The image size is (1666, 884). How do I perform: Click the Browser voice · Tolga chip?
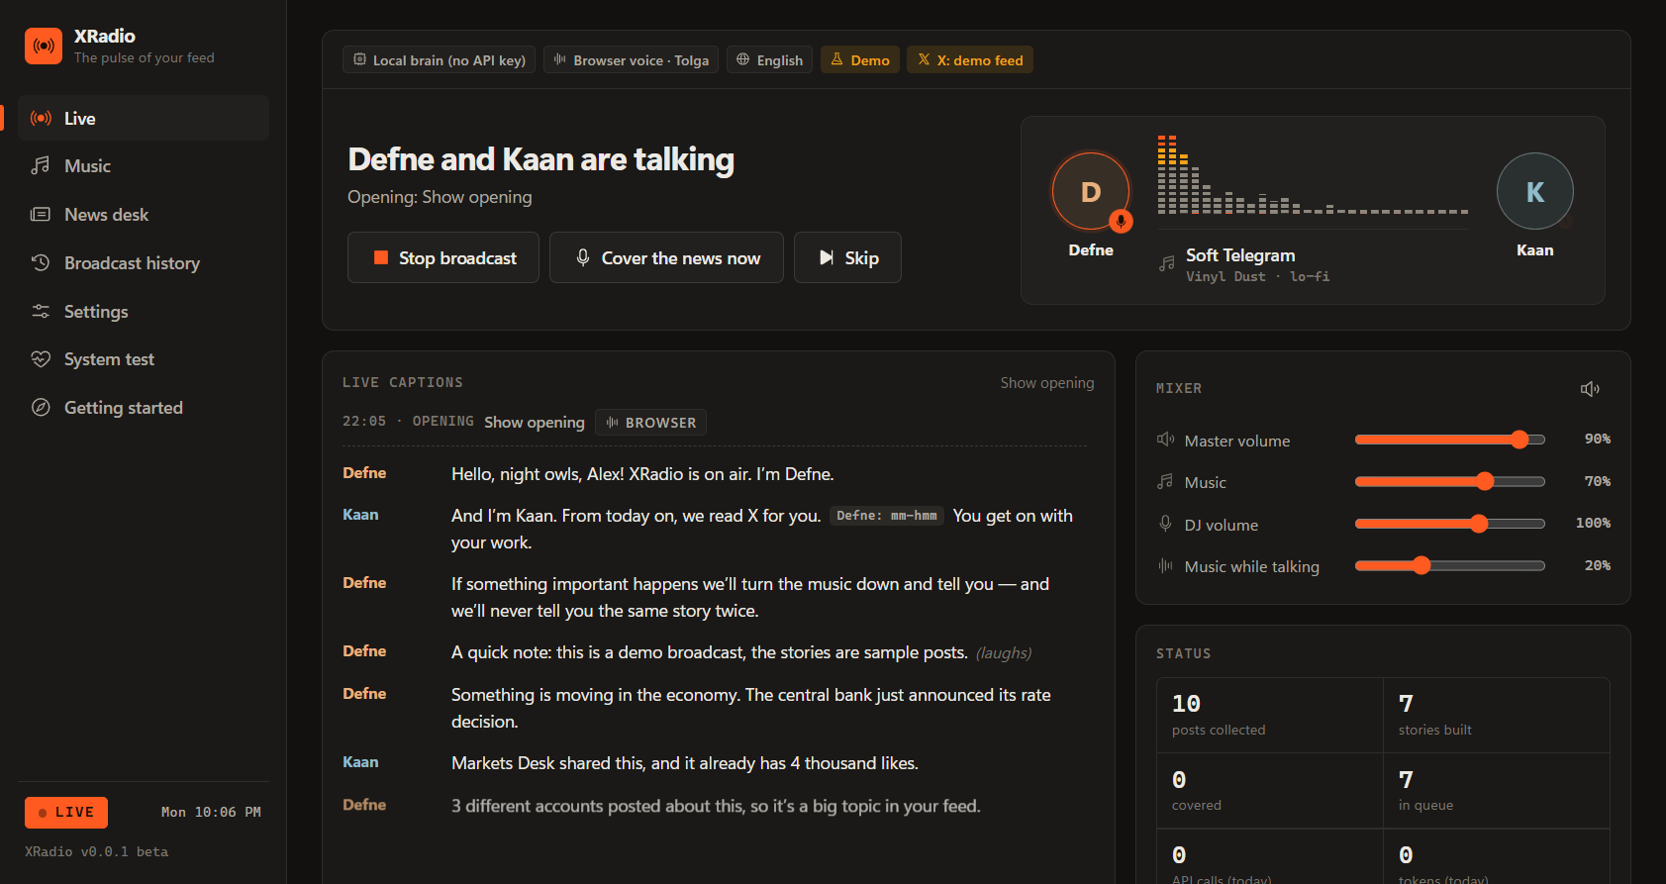[x=632, y=60]
